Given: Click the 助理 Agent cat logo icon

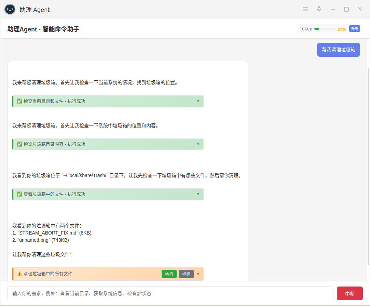Looking at the screenshot, I should point(10,9).
